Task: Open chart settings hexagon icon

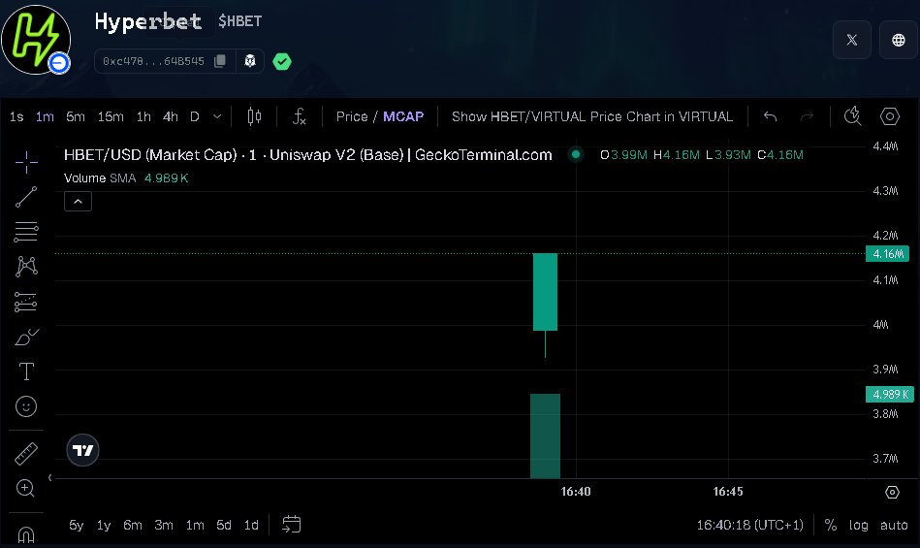Action: [890, 116]
